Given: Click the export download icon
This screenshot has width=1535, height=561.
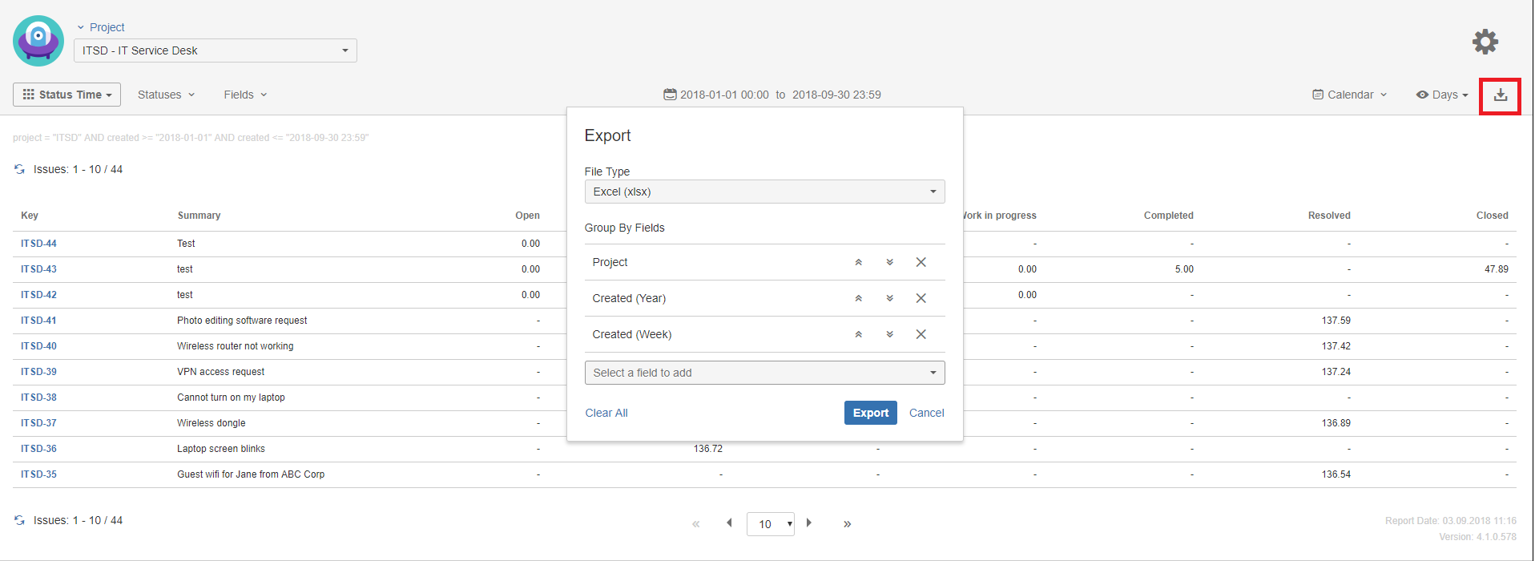Looking at the screenshot, I should click(x=1500, y=95).
